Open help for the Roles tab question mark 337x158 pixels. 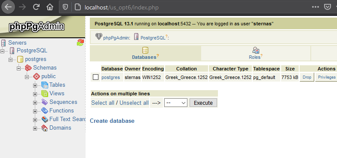pos(261,56)
